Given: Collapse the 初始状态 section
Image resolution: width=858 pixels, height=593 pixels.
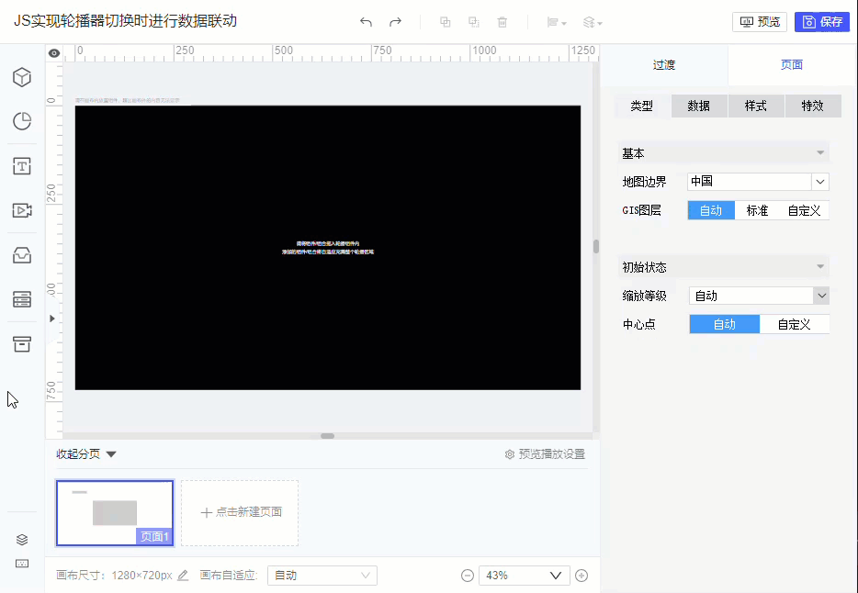Looking at the screenshot, I should coord(723,267).
